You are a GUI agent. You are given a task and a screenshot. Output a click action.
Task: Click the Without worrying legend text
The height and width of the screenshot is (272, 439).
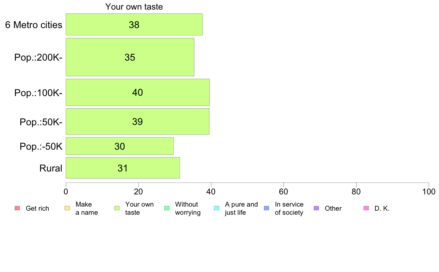[188, 208]
